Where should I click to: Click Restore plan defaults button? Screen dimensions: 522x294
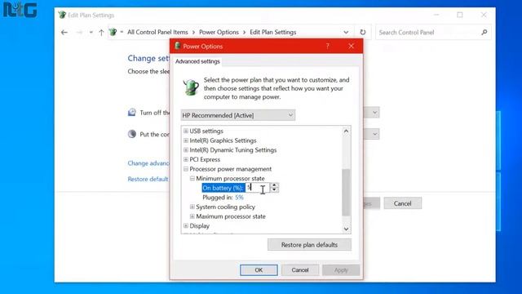tap(309, 245)
